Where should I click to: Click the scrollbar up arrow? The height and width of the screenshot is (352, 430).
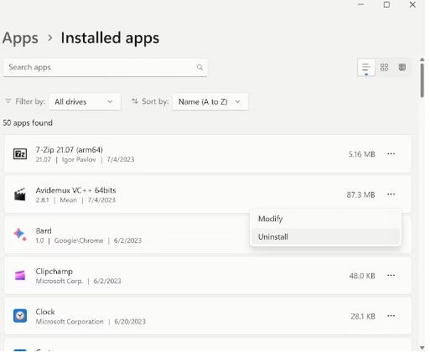point(422,60)
